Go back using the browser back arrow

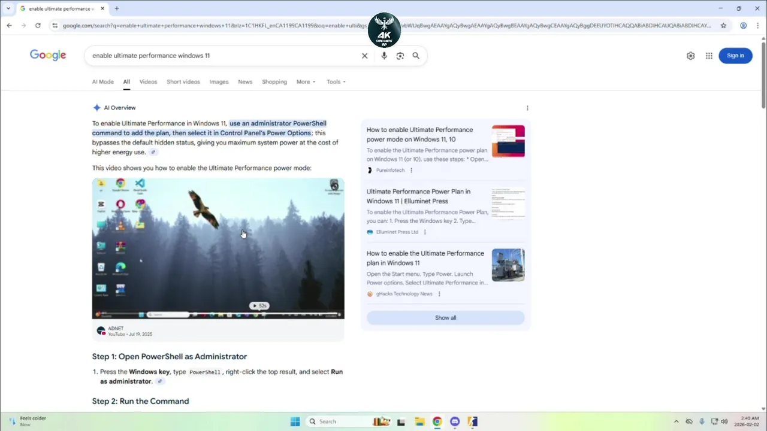tap(9, 26)
